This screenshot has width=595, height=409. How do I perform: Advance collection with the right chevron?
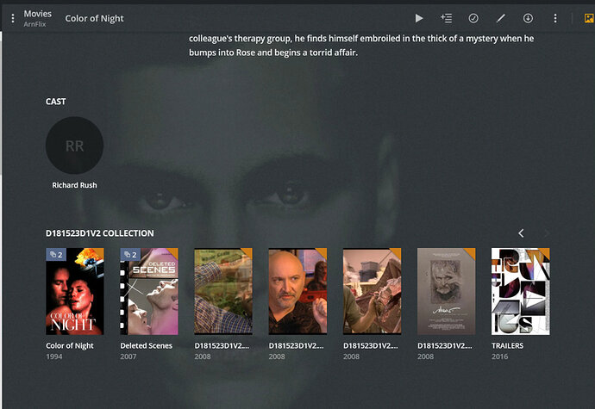click(547, 233)
